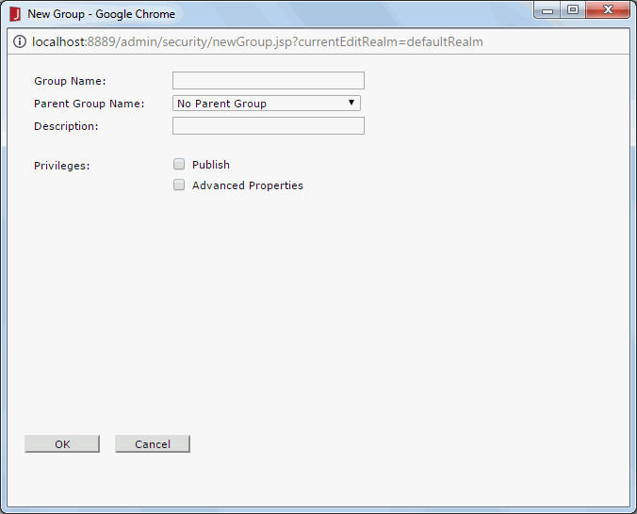
Task: Confirm with the OK button
Action: pos(62,443)
